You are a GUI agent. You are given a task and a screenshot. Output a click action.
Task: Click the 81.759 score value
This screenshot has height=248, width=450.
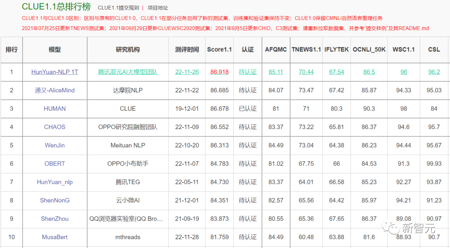[219, 237]
